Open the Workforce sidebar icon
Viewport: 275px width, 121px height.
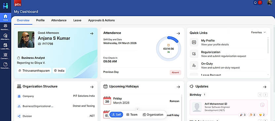5,27
